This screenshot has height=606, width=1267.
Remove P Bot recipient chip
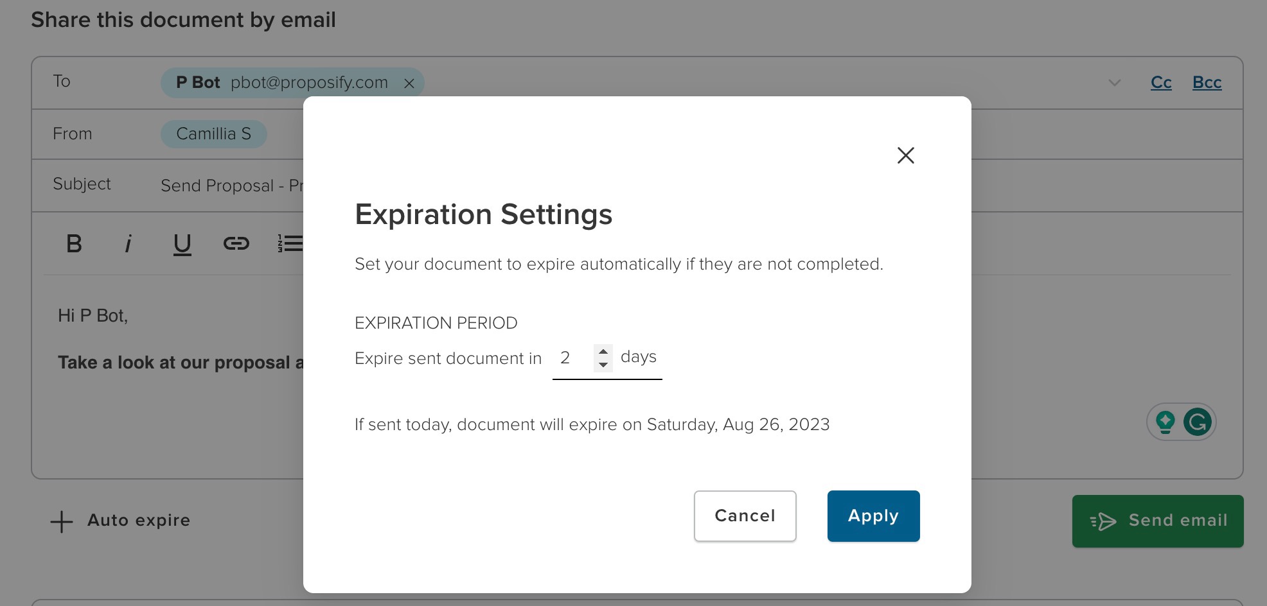409,83
